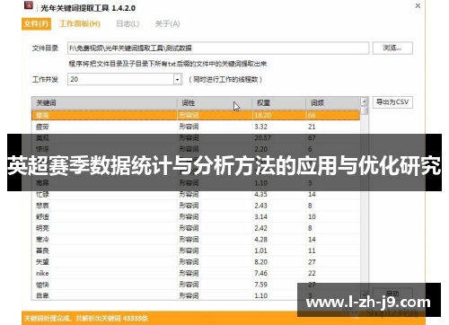Sort by the 词频 column header
Screen dimensions: 449x325
pos(333,103)
